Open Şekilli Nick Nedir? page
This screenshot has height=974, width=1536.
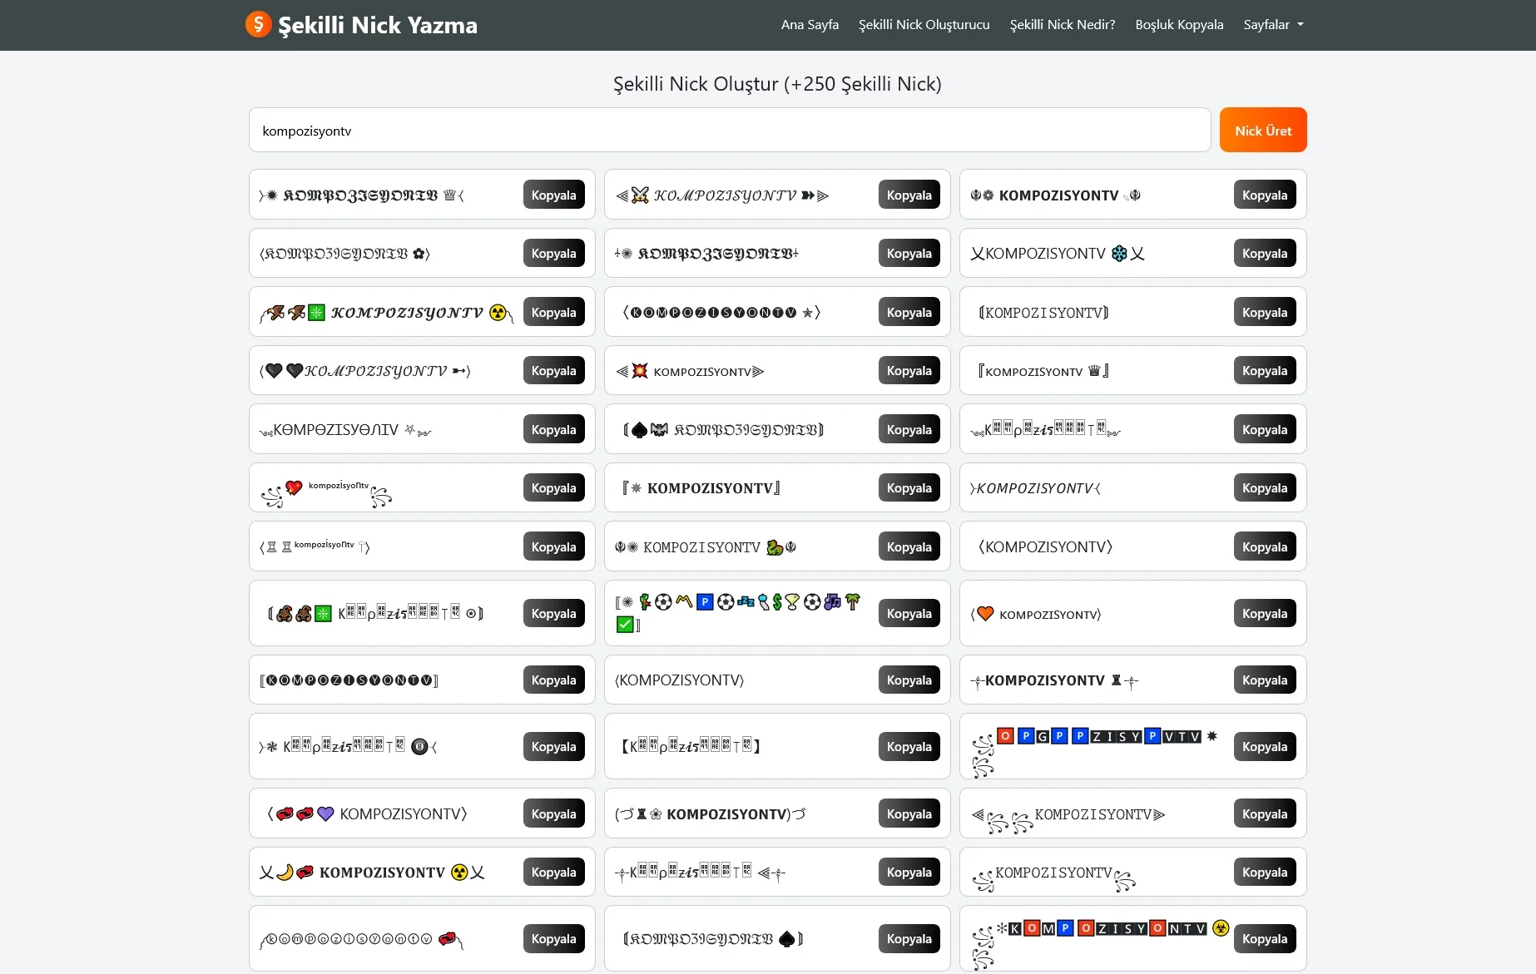1062,25
